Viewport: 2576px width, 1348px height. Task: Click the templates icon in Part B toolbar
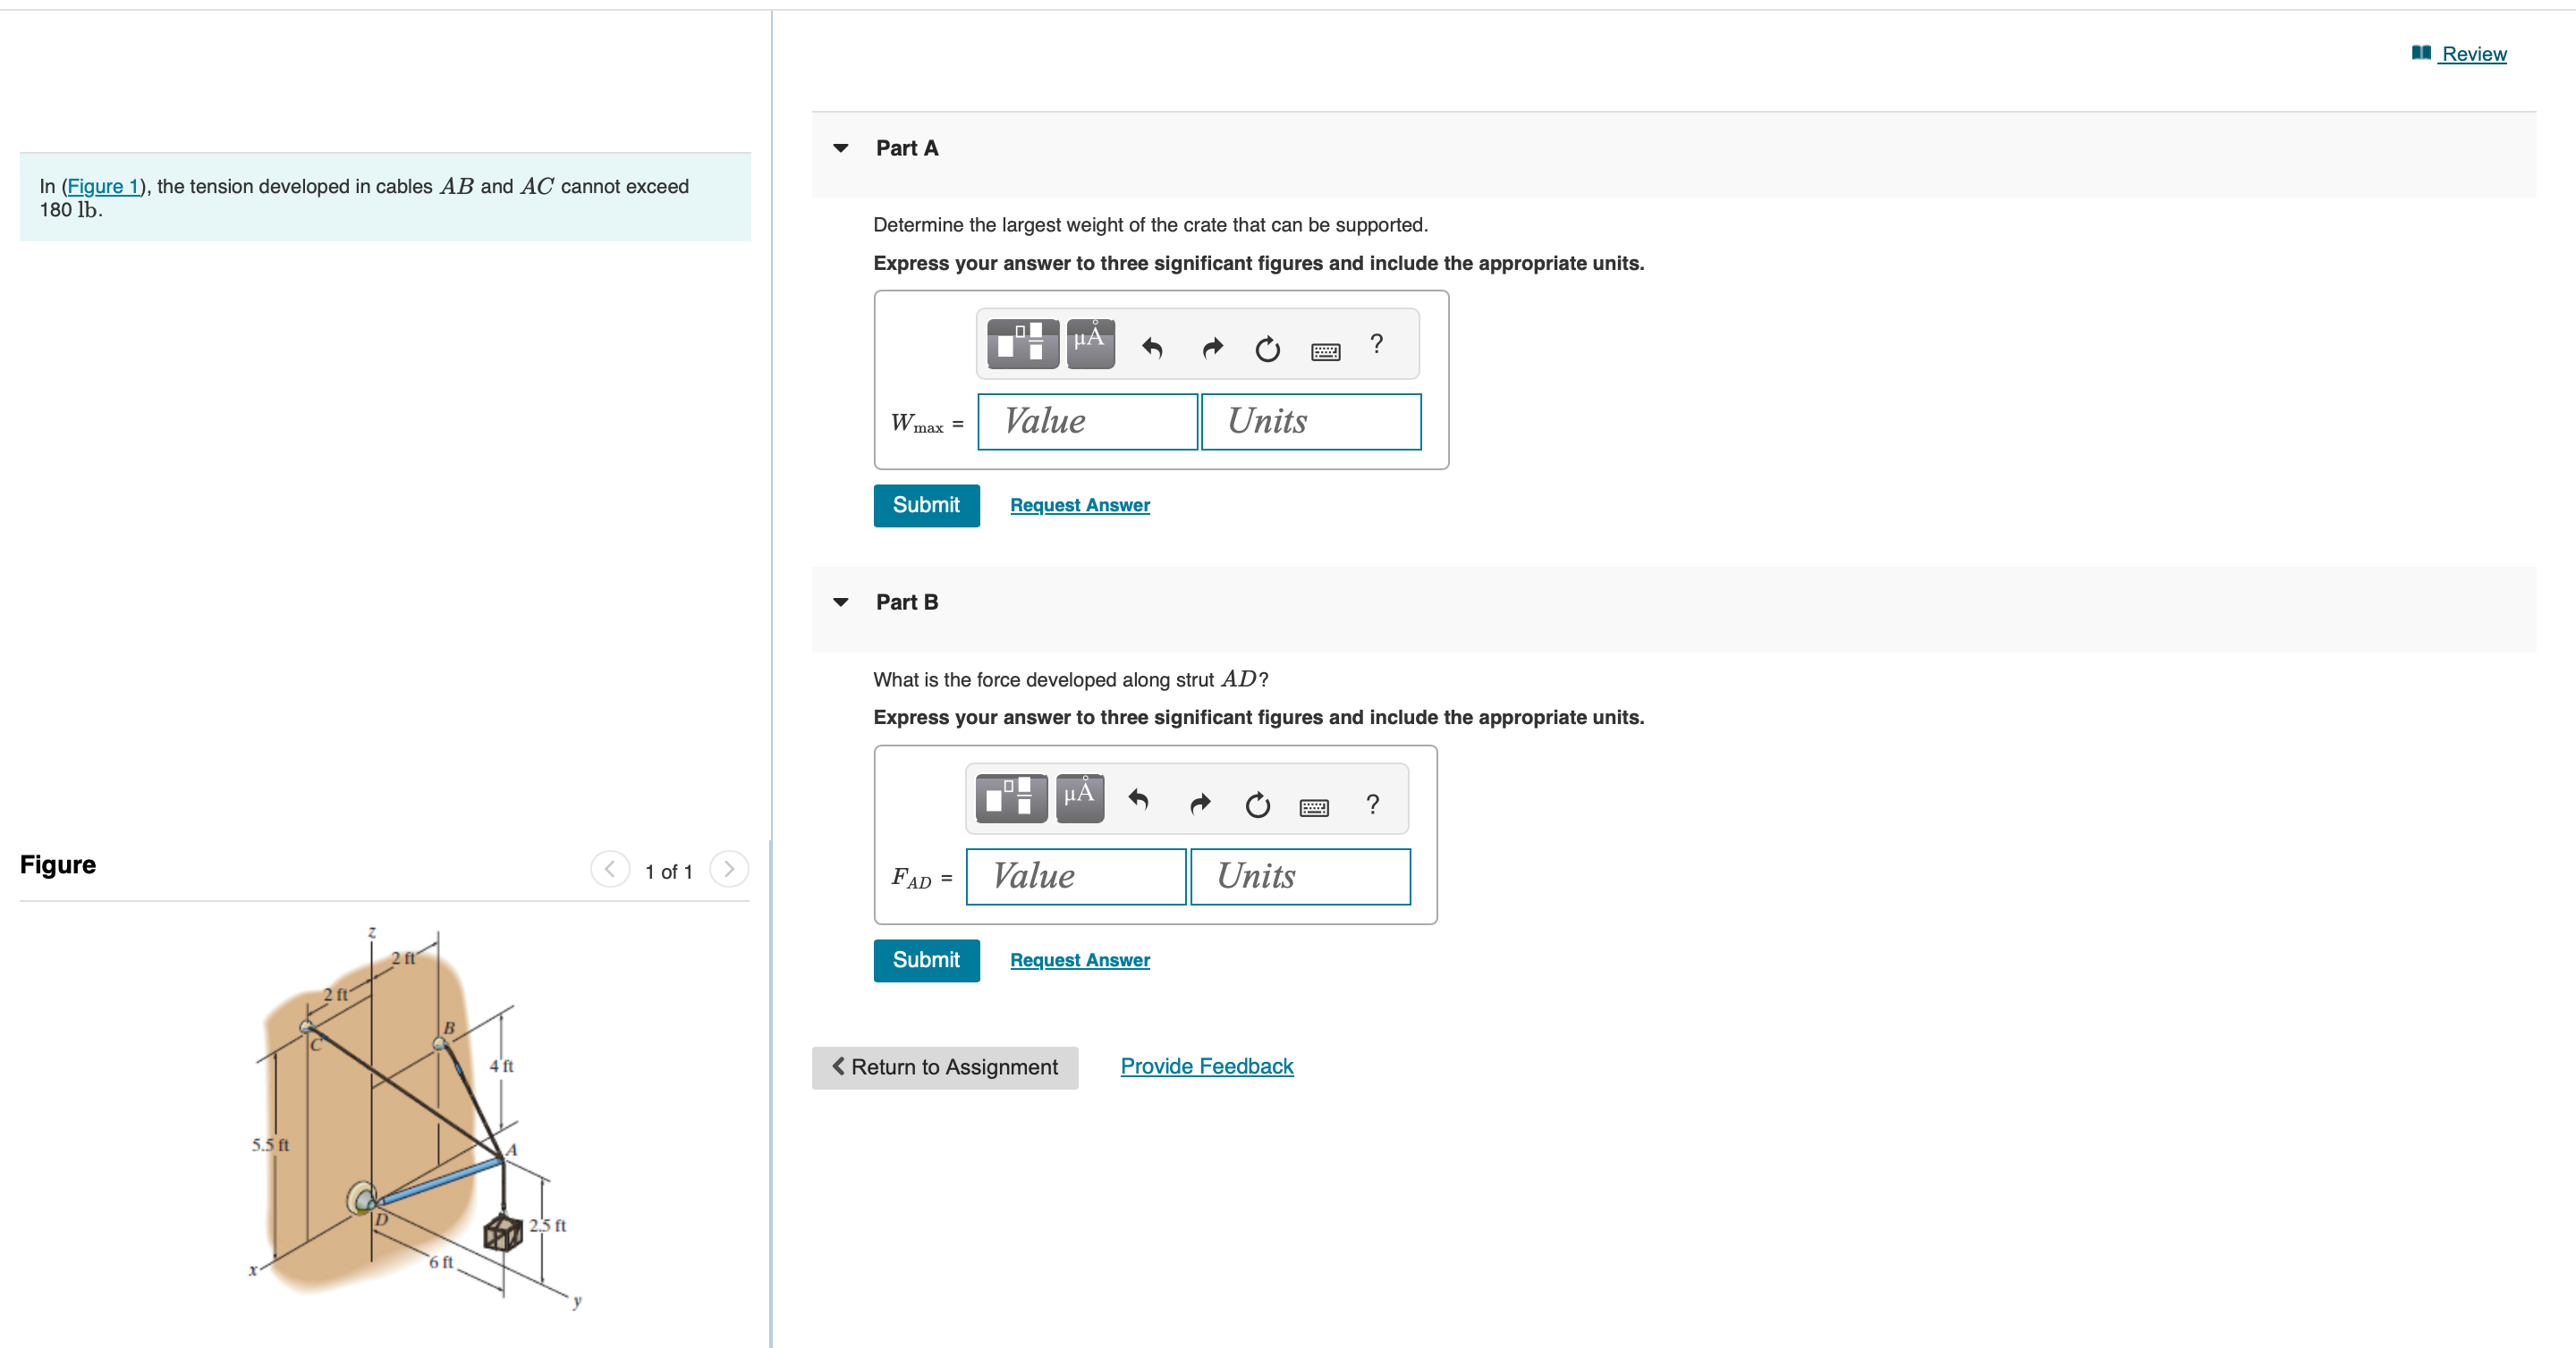[x=1011, y=798]
